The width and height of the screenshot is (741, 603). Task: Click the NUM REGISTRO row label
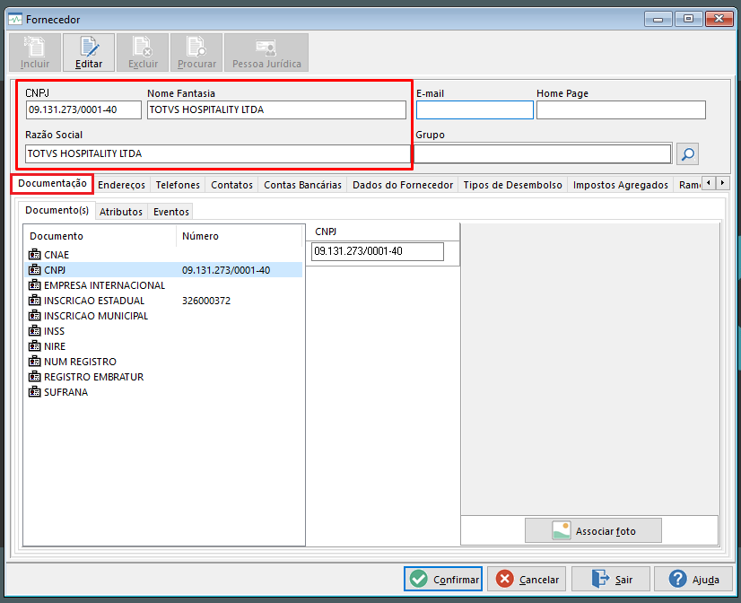click(x=80, y=362)
